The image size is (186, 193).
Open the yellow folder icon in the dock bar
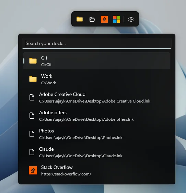(x=80, y=19)
